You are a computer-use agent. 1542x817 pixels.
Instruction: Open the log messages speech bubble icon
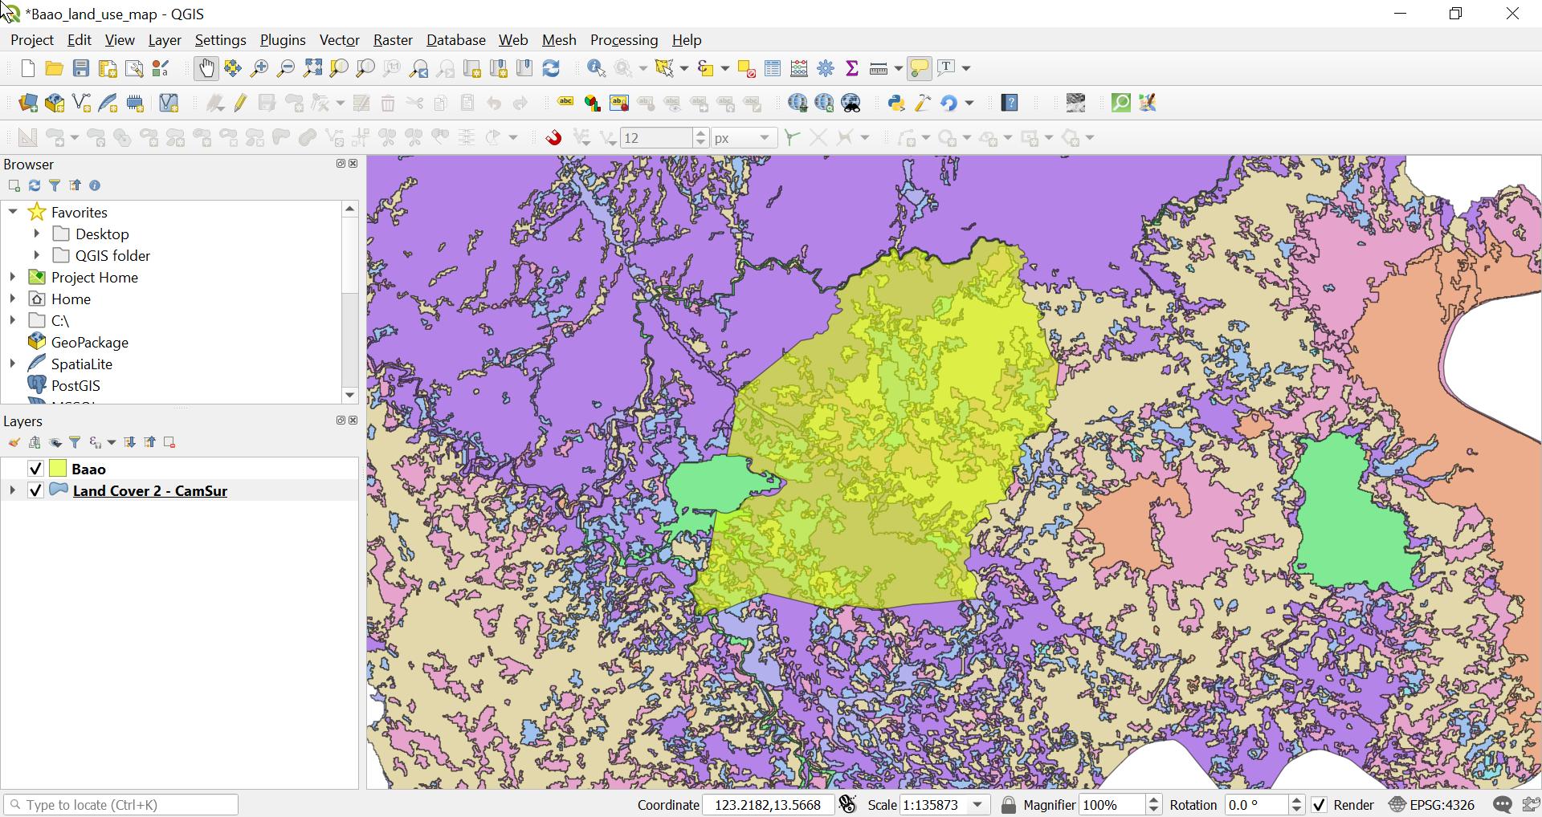[x=1502, y=805]
